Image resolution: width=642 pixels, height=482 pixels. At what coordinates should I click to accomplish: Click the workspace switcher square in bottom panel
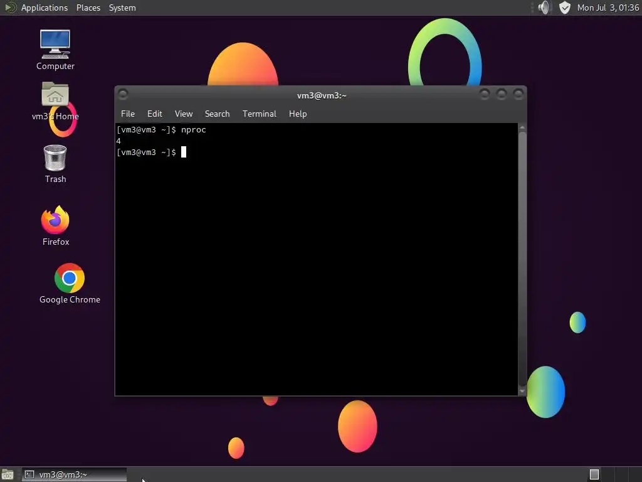point(594,474)
